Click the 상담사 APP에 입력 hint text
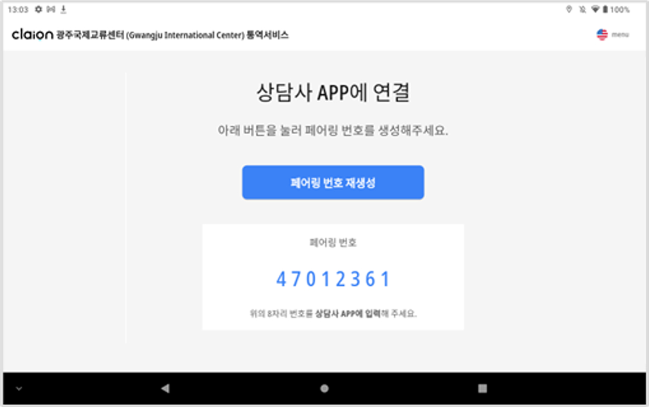 [347, 314]
